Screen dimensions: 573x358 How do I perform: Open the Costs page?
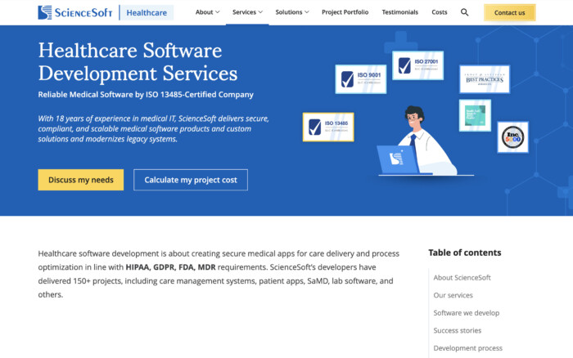pos(440,12)
